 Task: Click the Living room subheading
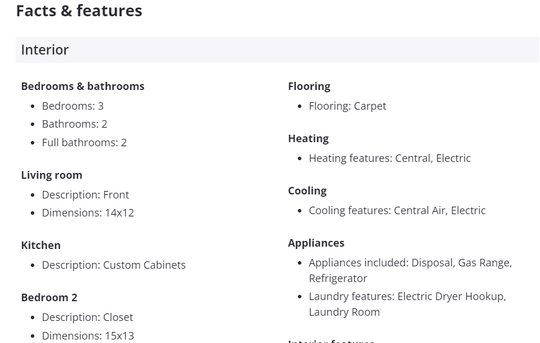[x=52, y=175]
